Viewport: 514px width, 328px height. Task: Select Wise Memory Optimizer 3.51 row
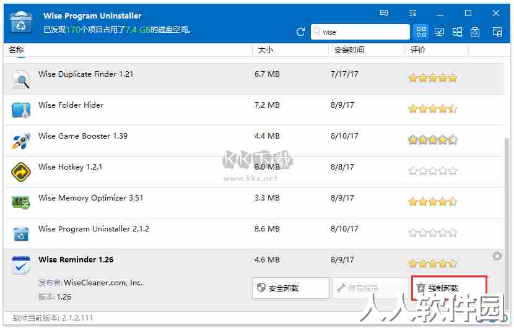pos(254,202)
